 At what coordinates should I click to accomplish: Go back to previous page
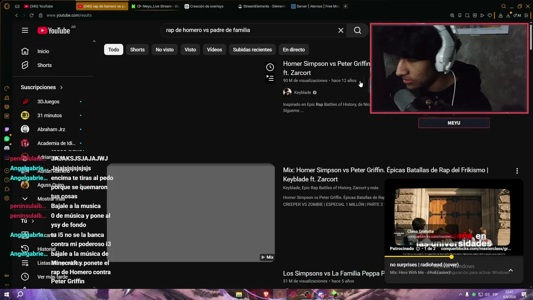(x=17, y=15)
